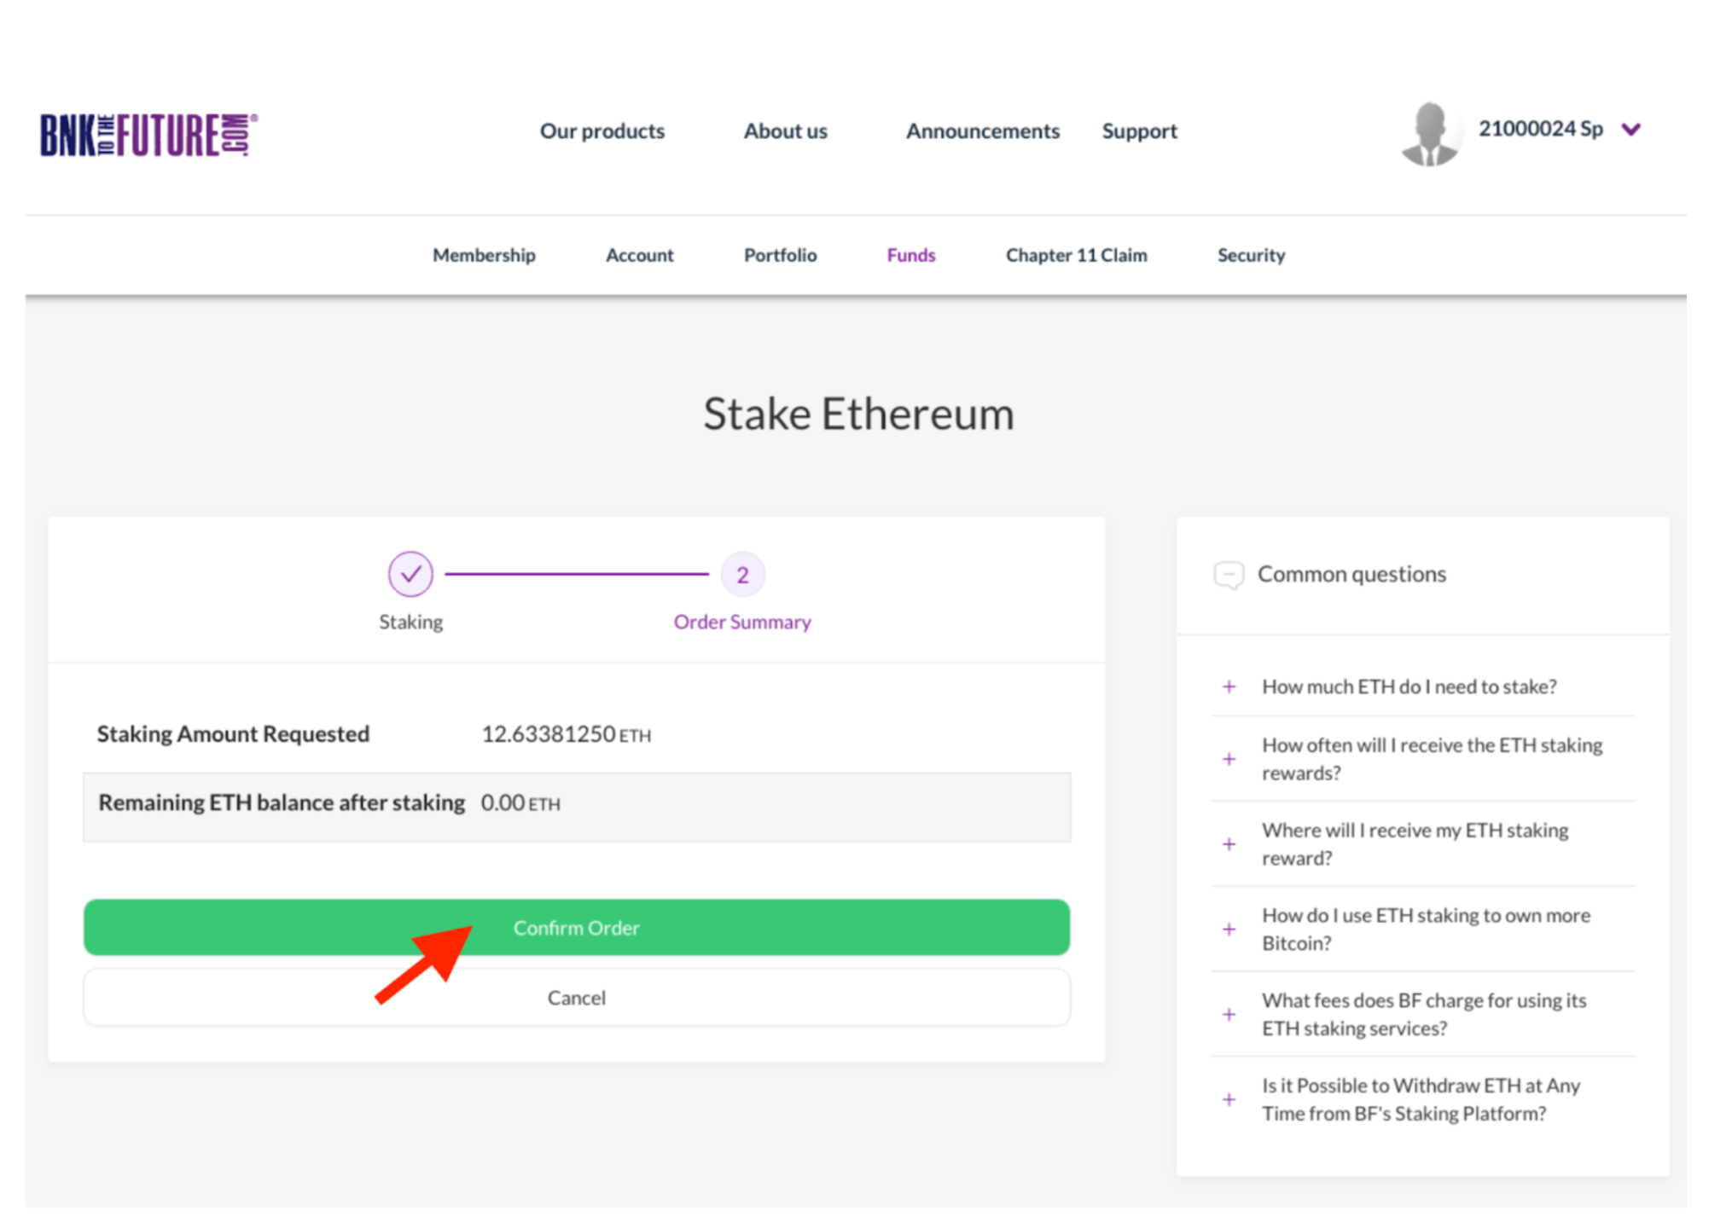The width and height of the screenshot is (1732, 1228).
Task: Expand the 'own more Bitcoin' staking question
Action: click(1229, 930)
